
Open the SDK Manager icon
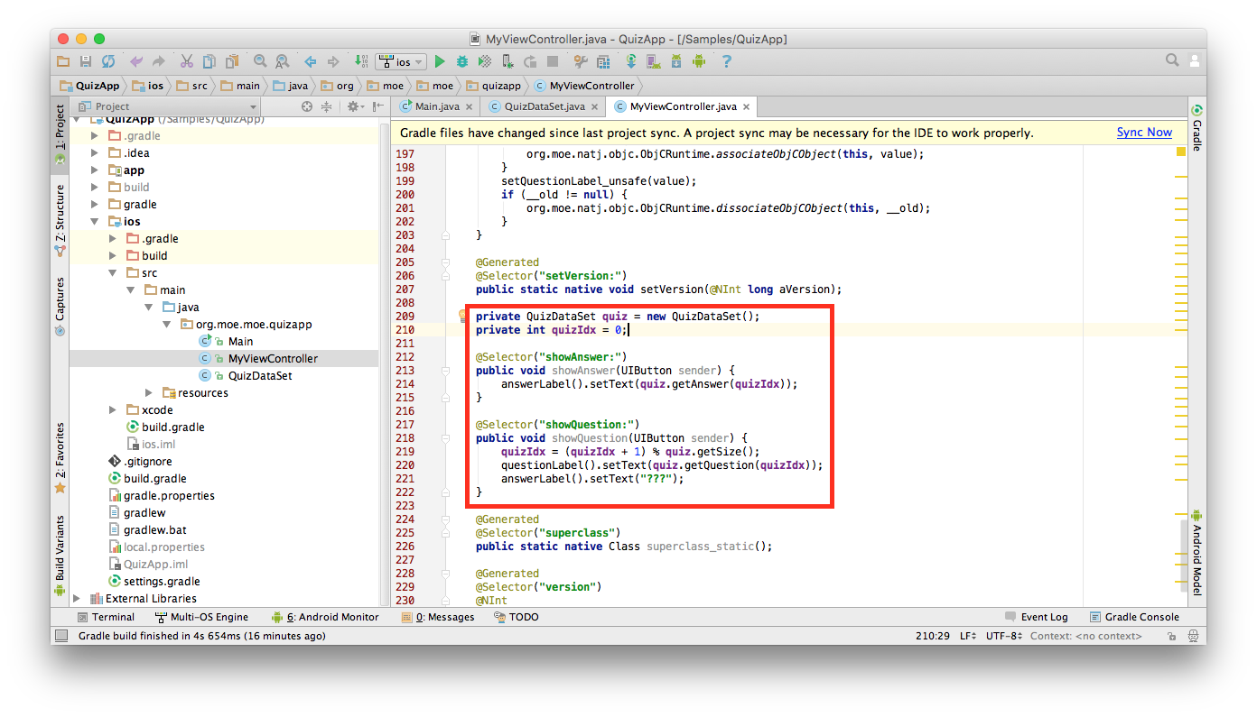pyautogui.click(x=676, y=61)
